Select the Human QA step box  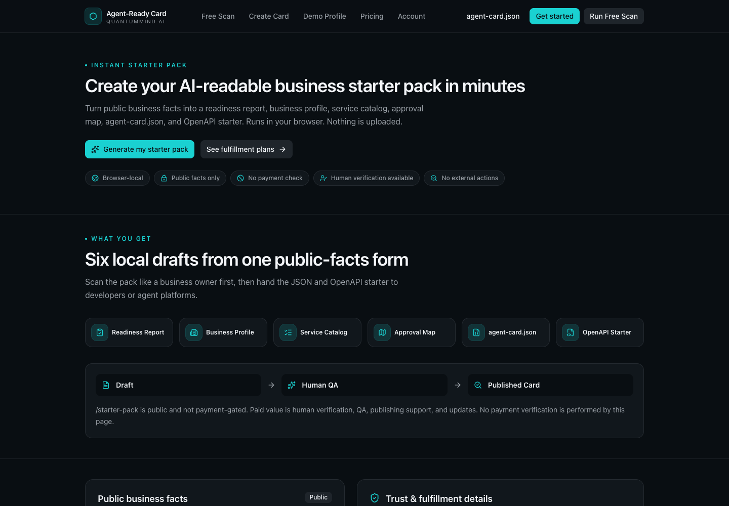[x=364, y=385]
